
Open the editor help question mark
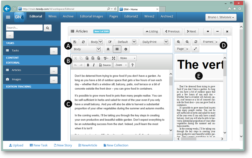pyautogui.click(x=132, y=65)
